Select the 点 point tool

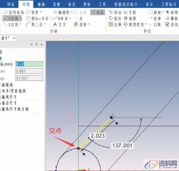pyautogui.click(x=79, y=18)
